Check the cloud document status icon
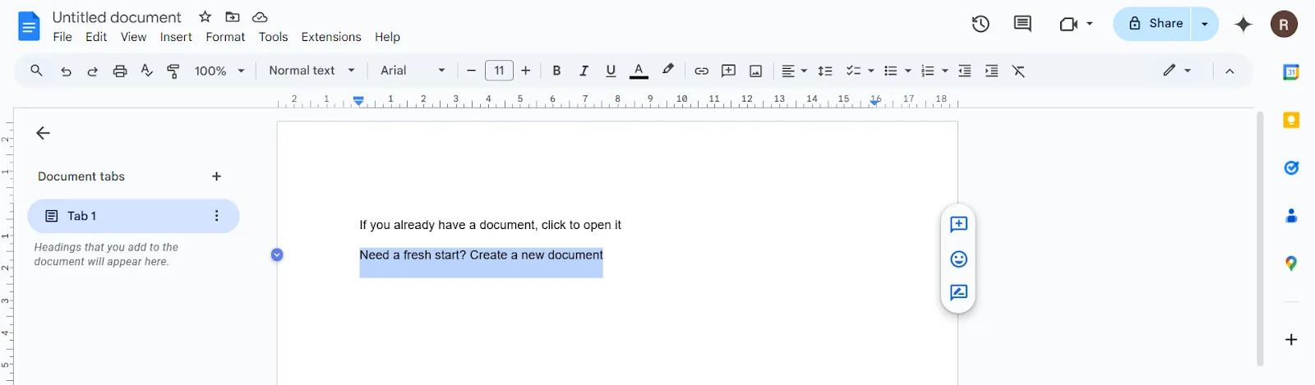 tap(260, 16)
